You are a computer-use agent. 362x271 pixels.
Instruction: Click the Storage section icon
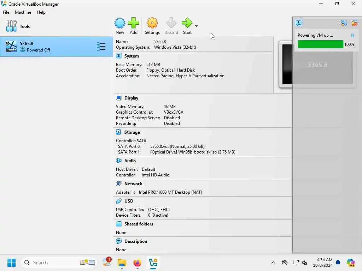(118, 132)
